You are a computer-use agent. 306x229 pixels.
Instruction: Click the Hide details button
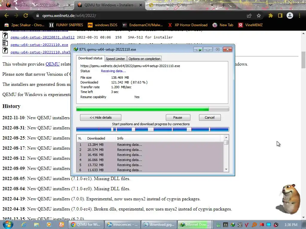(101, 117)
